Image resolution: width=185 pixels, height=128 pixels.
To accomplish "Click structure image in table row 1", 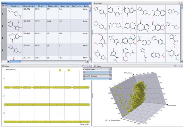I will pyautogui.click(x=15, y=14).
